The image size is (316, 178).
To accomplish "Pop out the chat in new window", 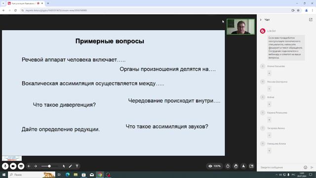I will tap(311, 20).
